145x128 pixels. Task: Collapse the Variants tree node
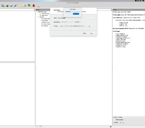tap(38, 17)
